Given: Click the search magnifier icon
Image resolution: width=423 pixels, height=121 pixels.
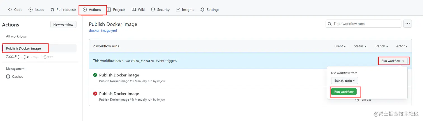Looking at the screenshot, I should coord(330,24).
